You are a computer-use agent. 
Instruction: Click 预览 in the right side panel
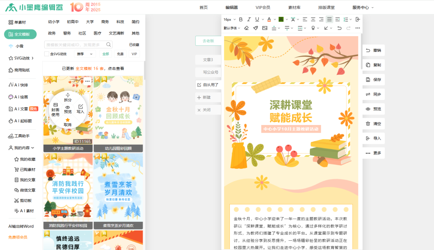(373, 109)
